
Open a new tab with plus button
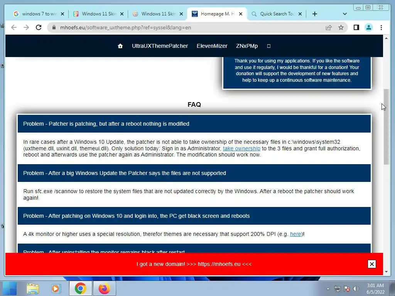click(x=315, y=14)
